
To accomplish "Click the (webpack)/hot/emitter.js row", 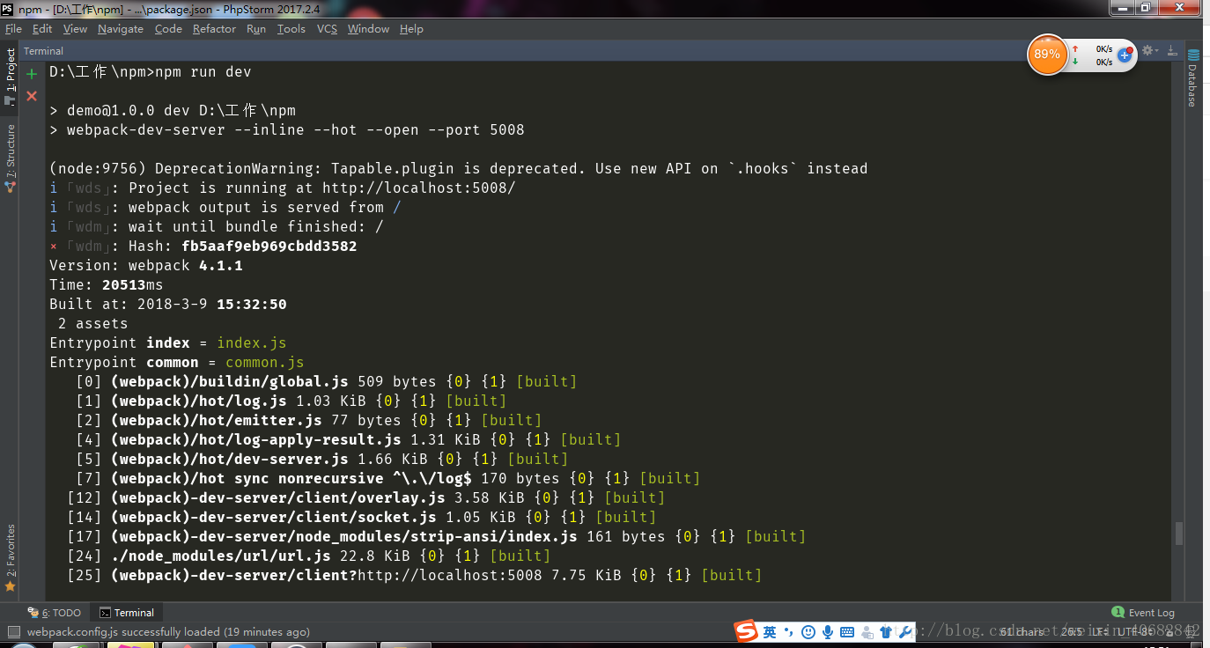I will (309, 420).
